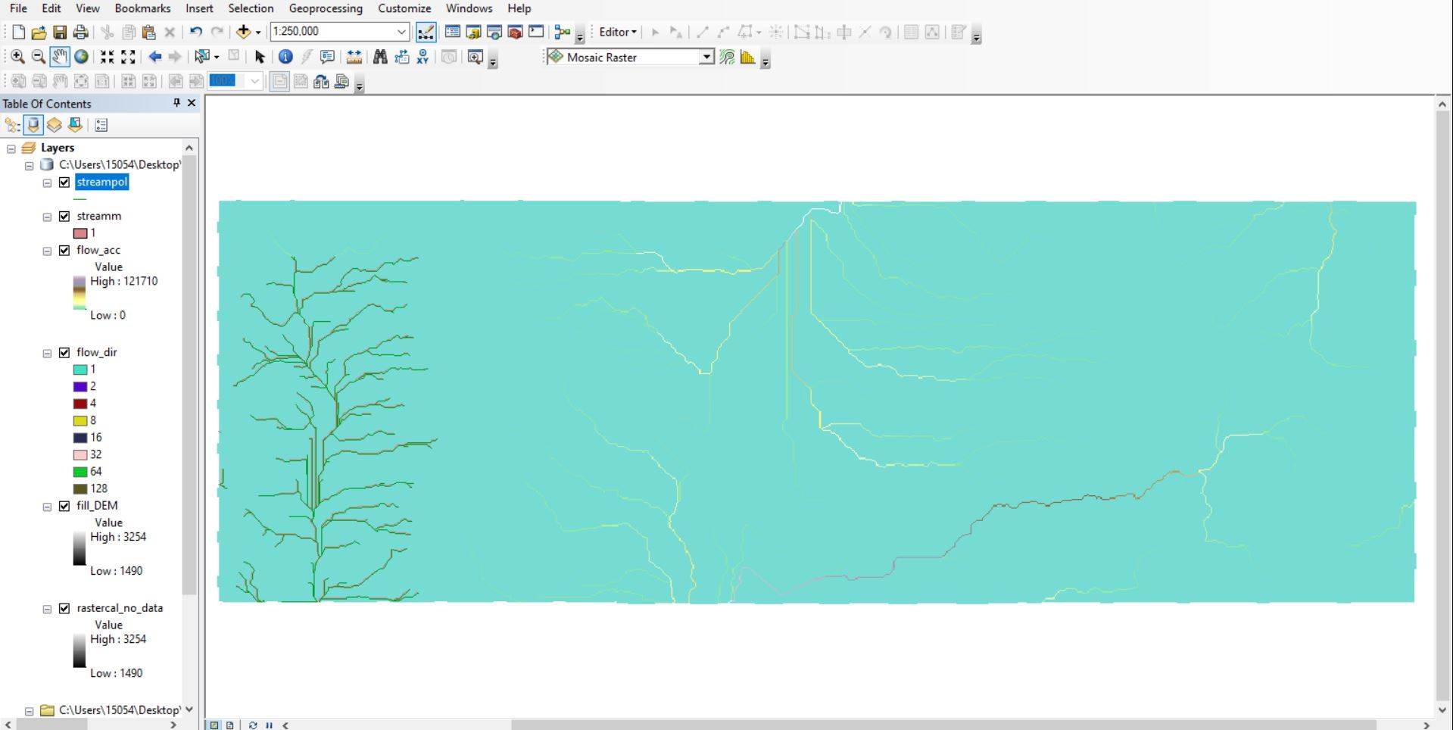Uncheck the streamm layer

[x=64, y=216]
